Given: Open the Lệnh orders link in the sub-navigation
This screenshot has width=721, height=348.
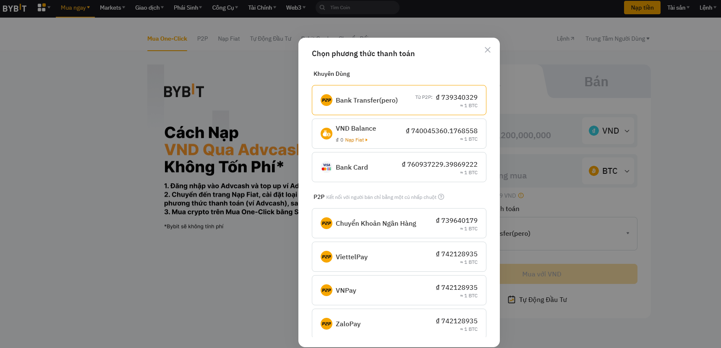Looking at the screenshot, I should pyautogui.click(x=565, y=39).
